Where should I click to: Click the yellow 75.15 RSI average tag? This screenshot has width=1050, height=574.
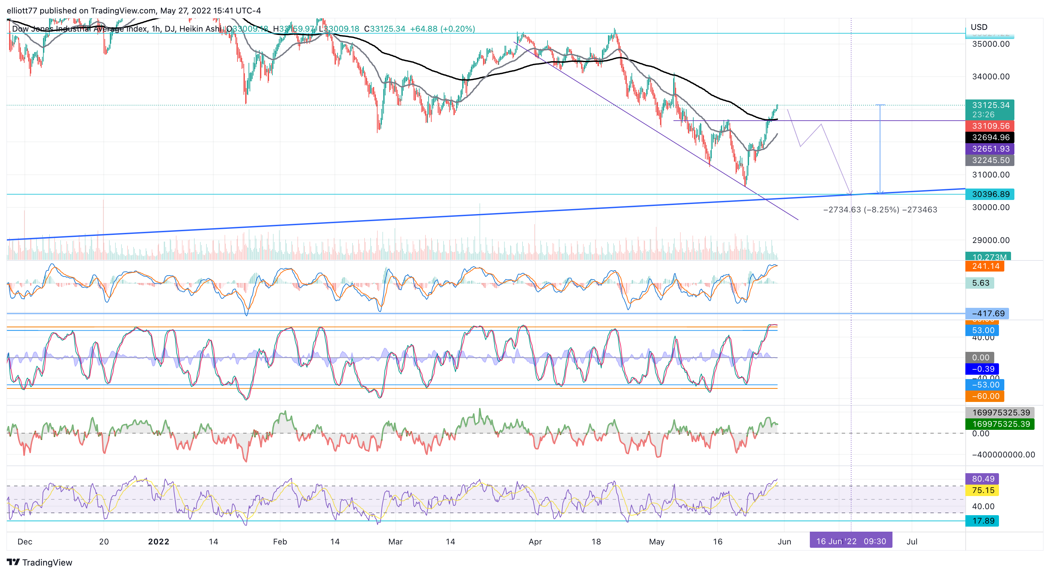pyautogui.click(x=982, y=490)
